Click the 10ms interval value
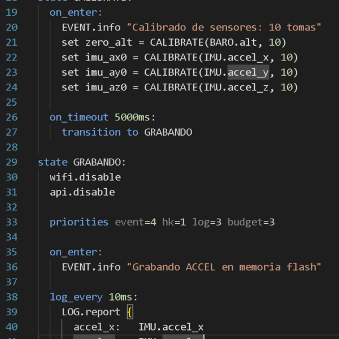This screenshot has height=339, width=339. point(120,297)
